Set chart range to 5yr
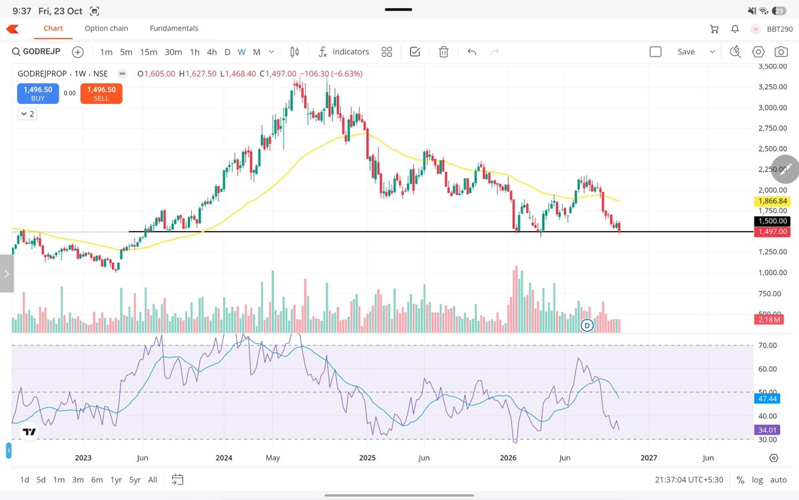 click(135, 480)
